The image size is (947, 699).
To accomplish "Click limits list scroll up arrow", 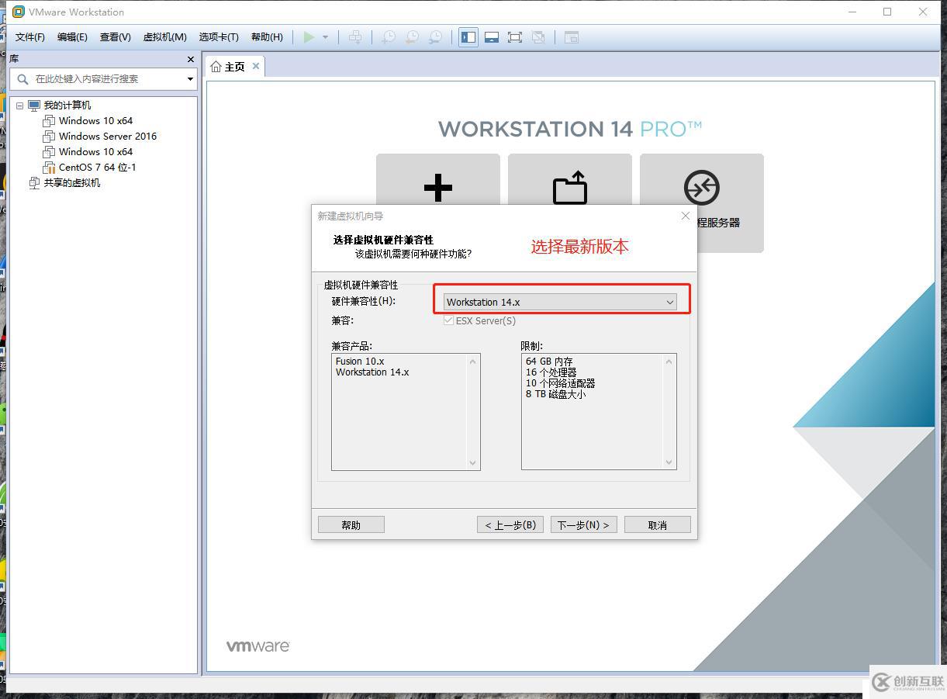I will coord(669,362).
